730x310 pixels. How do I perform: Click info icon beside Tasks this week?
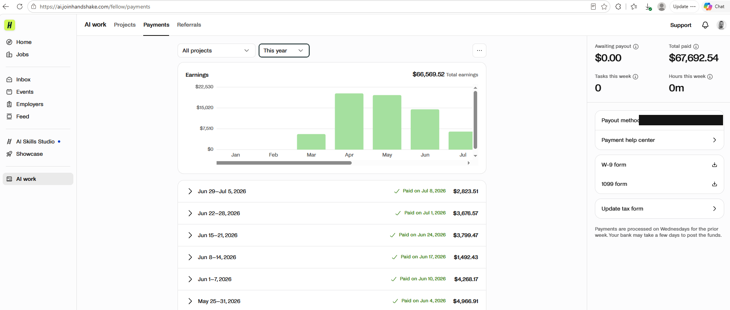(x=635, y=77)
